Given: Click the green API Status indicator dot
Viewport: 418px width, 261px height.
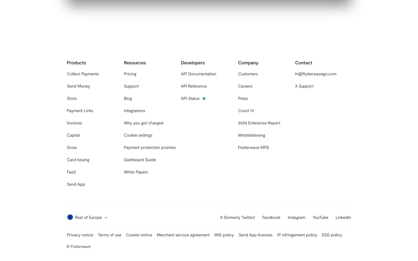Looking at the screenshot, I should click(204, 98).
